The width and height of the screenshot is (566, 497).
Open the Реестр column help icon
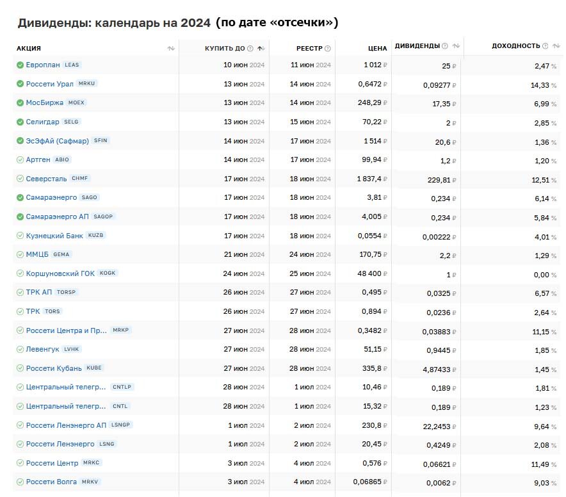point(327,49)
